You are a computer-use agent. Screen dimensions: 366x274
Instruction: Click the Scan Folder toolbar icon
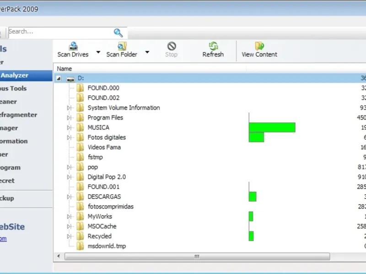click(x=122, y=46)
